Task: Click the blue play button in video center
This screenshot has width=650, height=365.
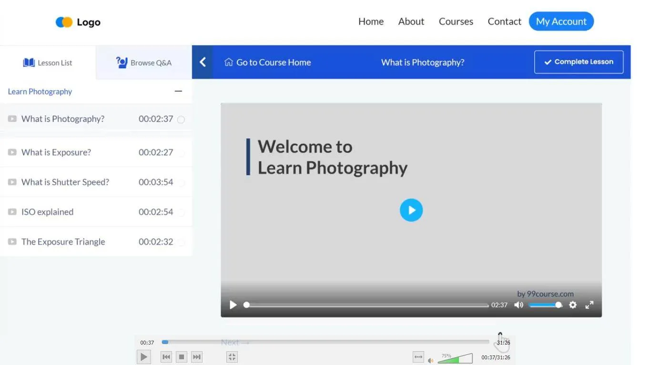Action: [x=411, y=210]
